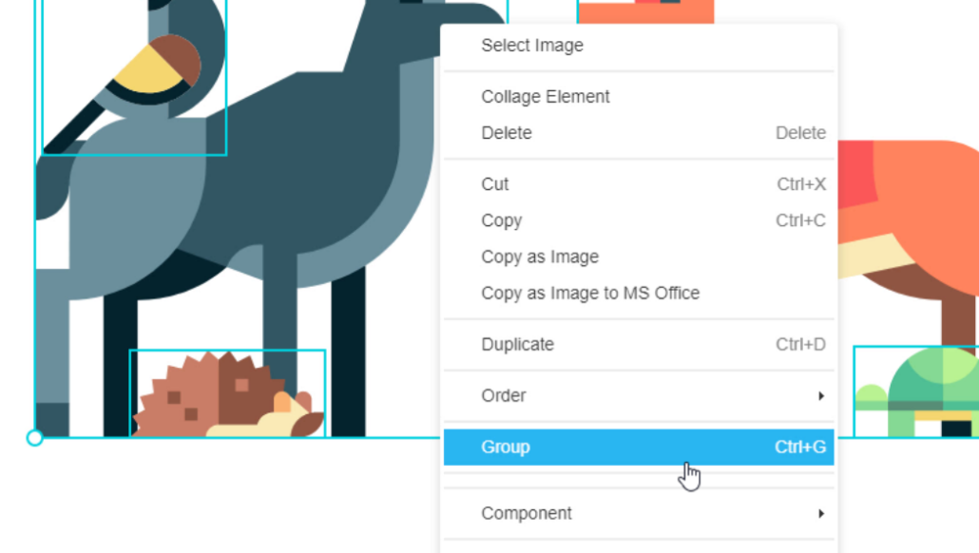The height and width of the screenshot is (553, 979).
Task: Delete the selected elements via the menu
Action: (x=507, y=133)
